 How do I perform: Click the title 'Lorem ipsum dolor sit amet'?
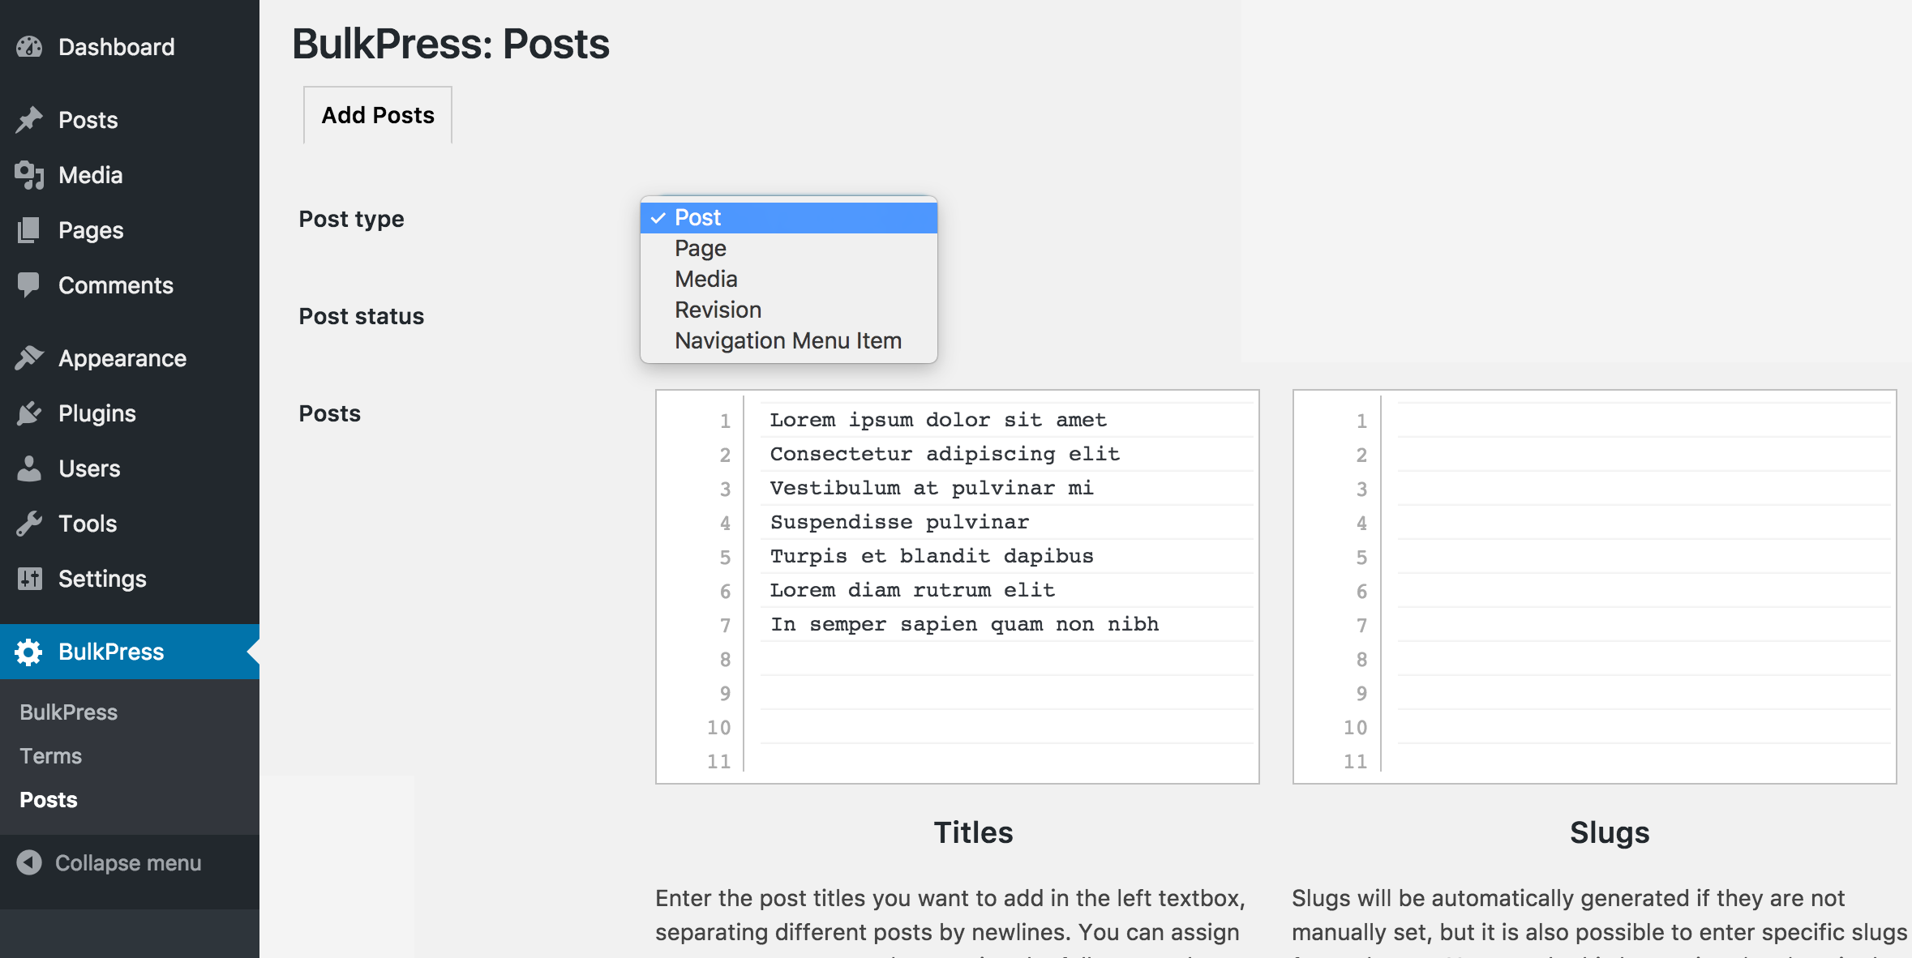pyautogui.click(x=938, y=420)
